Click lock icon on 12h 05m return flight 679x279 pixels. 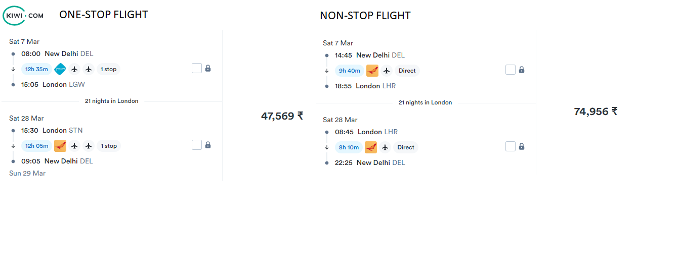click(x=208, y=145)
